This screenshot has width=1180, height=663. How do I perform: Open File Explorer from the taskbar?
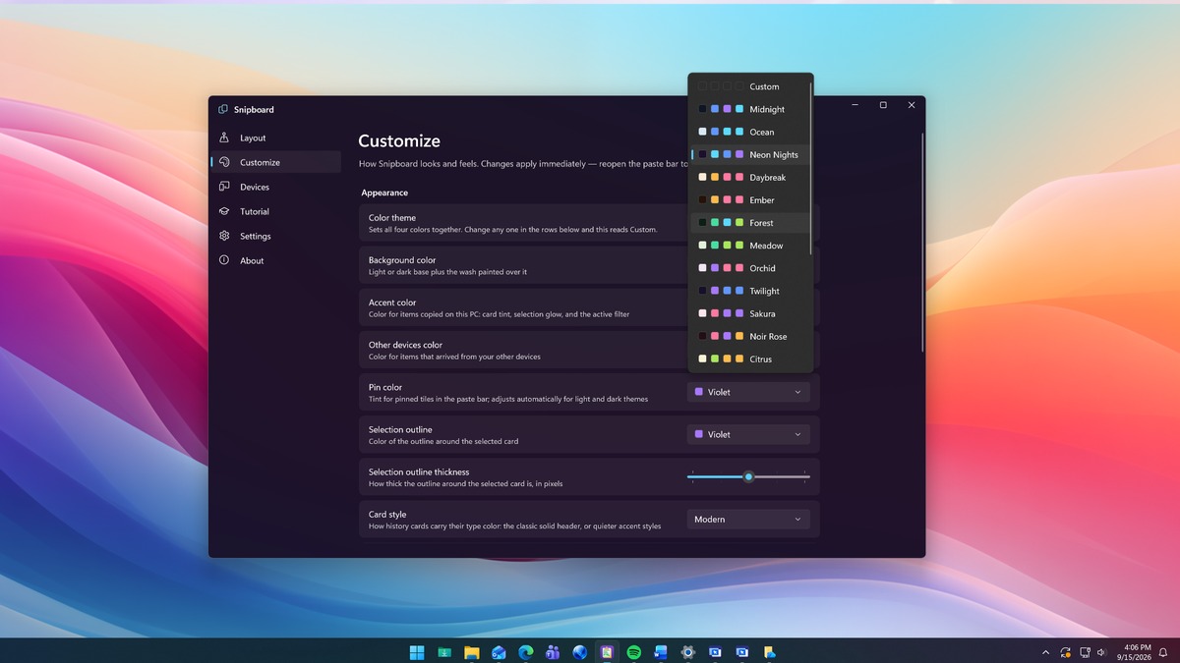tap(471, 652)
